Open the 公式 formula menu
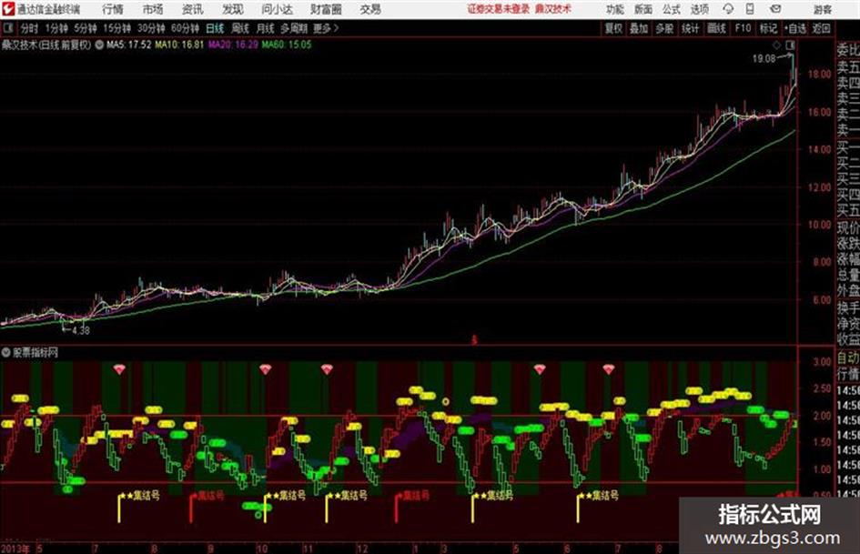 [x=671, y=9]
